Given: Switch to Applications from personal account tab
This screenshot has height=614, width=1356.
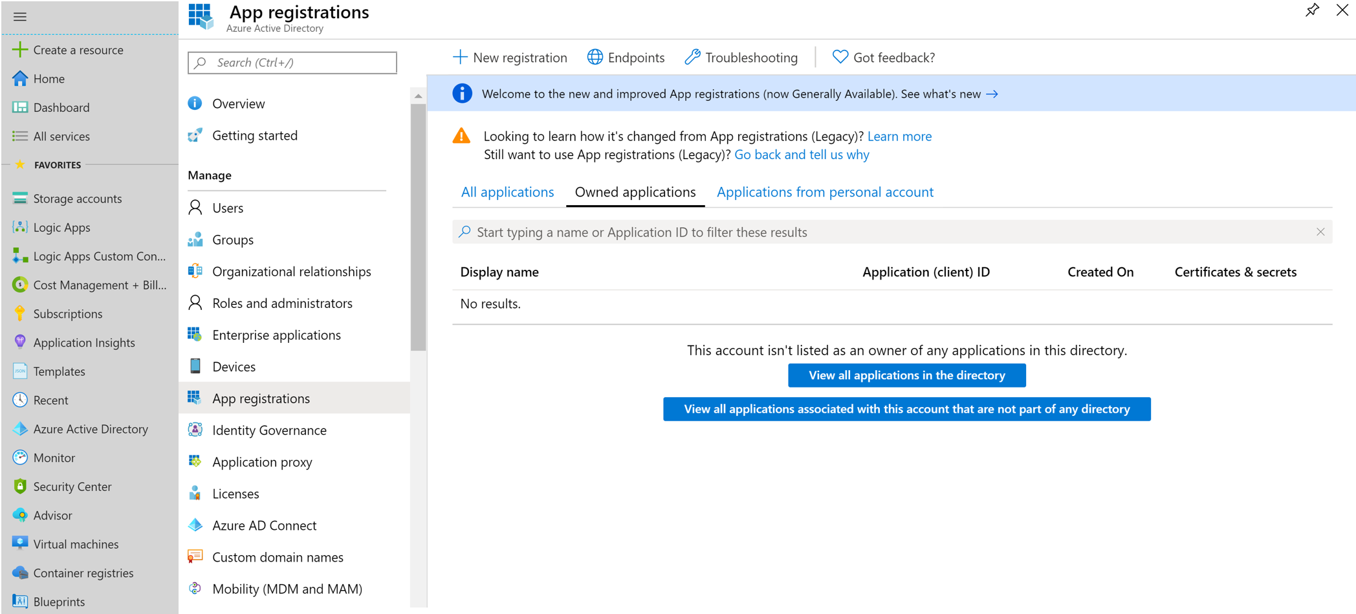Looking at the screenshot, I should (825, 192).
